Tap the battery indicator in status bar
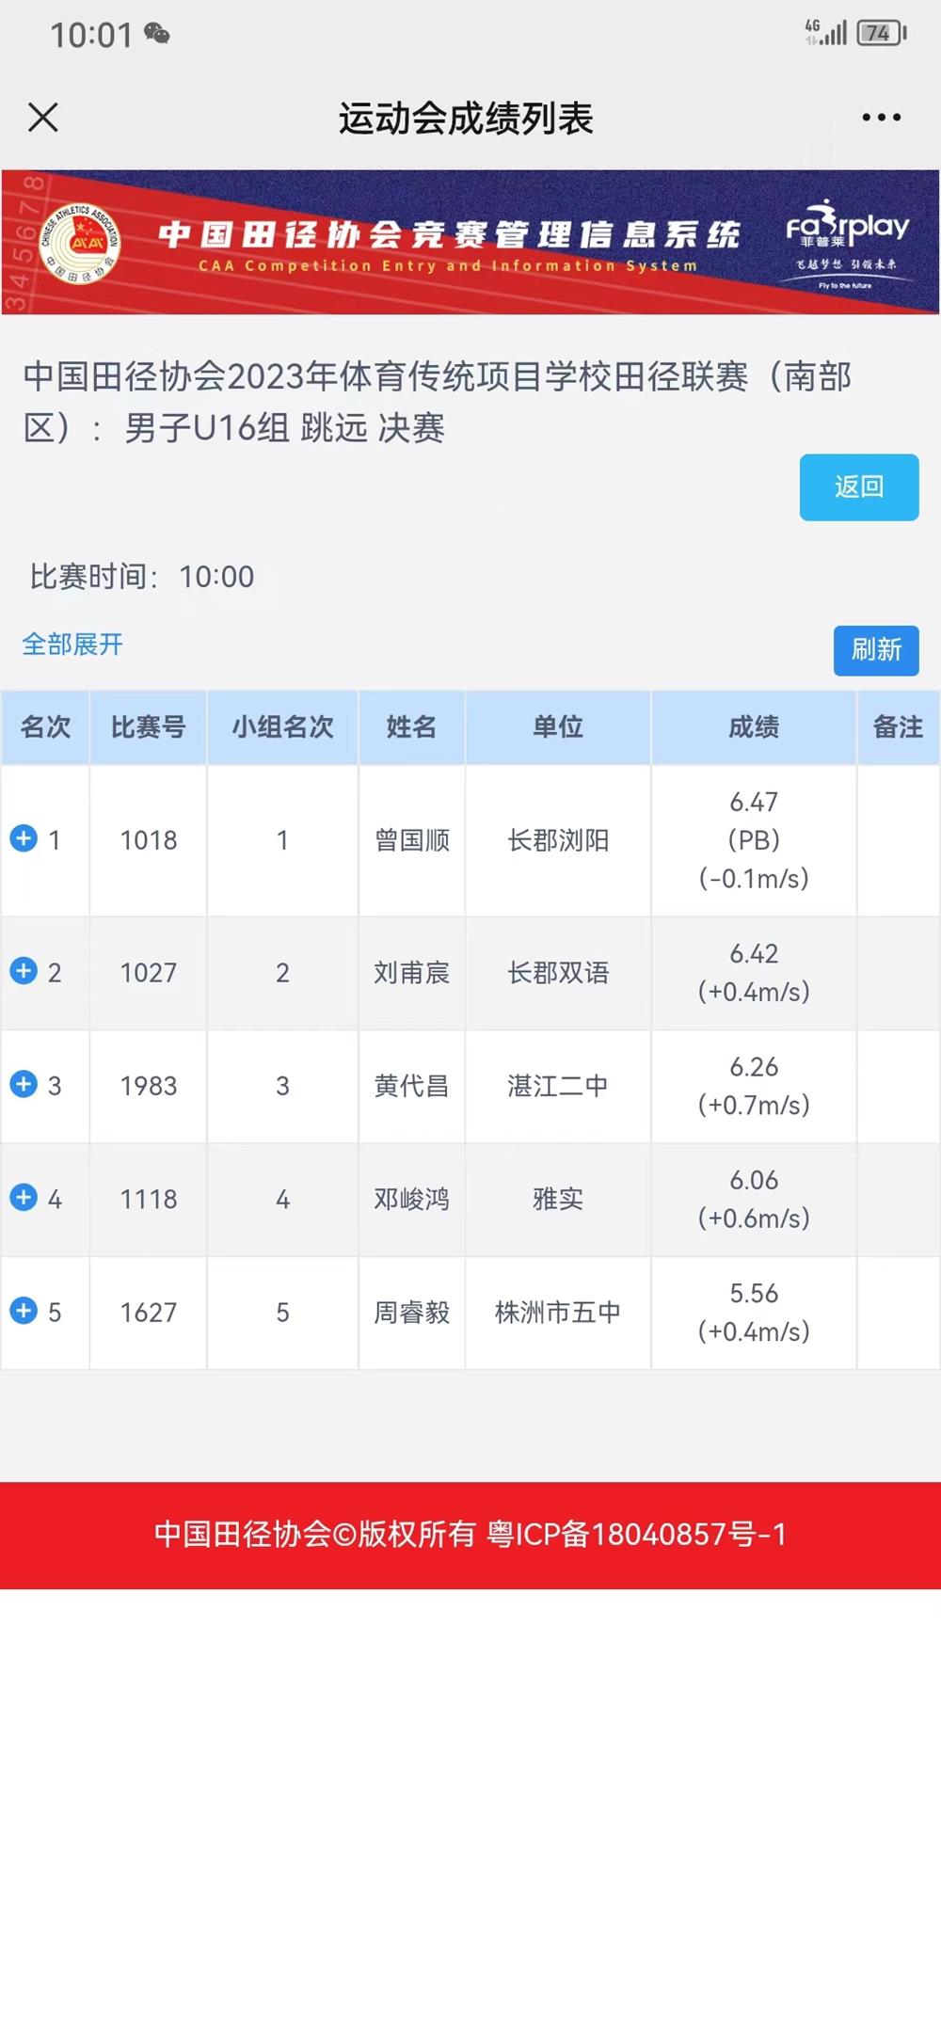 [881, 34]
